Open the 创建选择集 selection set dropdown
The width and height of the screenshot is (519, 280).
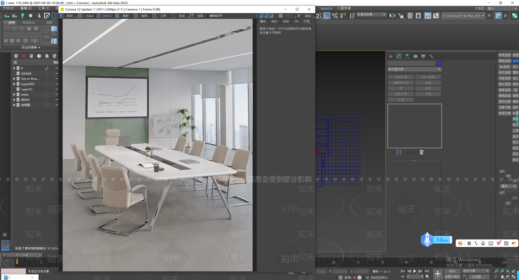pos(371,15)
